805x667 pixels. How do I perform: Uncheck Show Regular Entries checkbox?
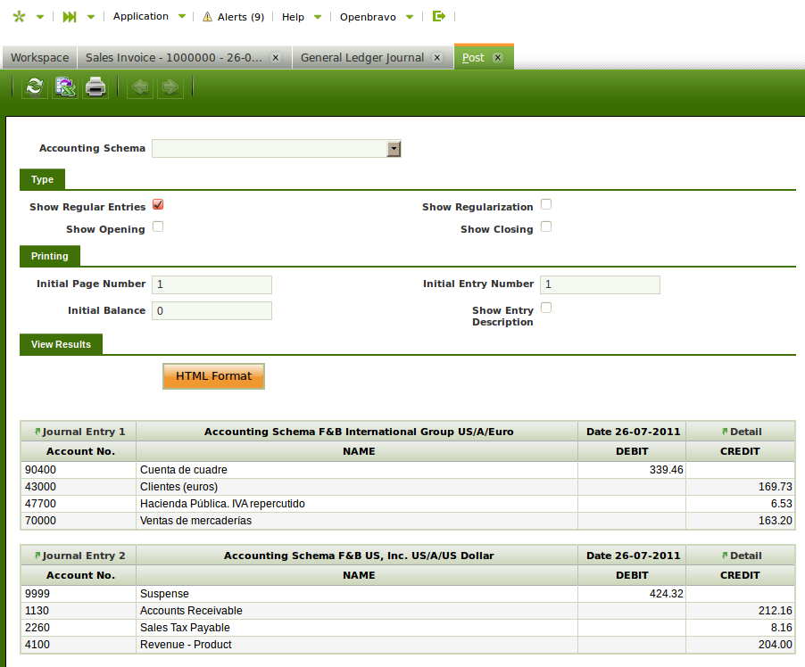click(x=158, y=204)
